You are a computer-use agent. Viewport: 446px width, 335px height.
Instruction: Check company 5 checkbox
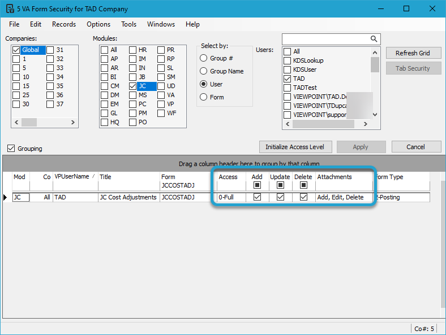tap(16, 68)
